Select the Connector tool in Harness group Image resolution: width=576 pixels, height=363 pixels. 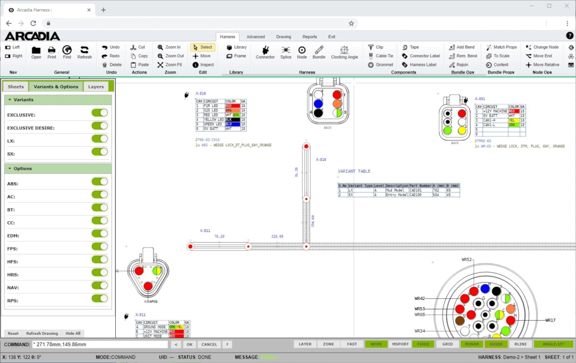(x=265, y=51)
